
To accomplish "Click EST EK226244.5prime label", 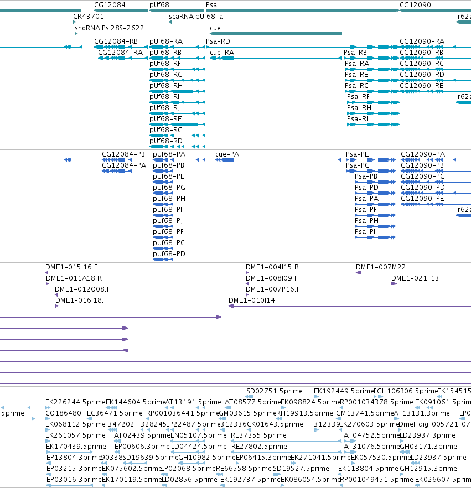I will click(76, 402).
